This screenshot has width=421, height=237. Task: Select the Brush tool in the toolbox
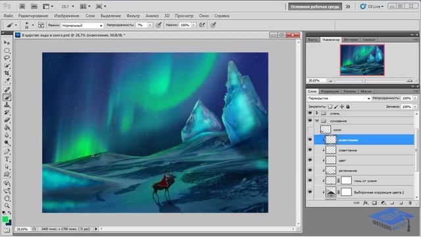tap(7, 97)
